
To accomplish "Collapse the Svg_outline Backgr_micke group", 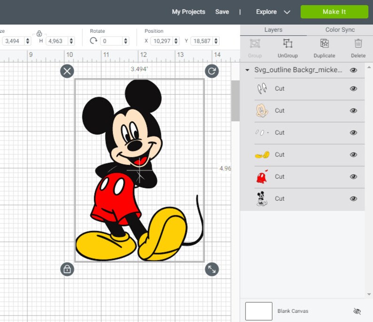I will click(x=248, y=70).
